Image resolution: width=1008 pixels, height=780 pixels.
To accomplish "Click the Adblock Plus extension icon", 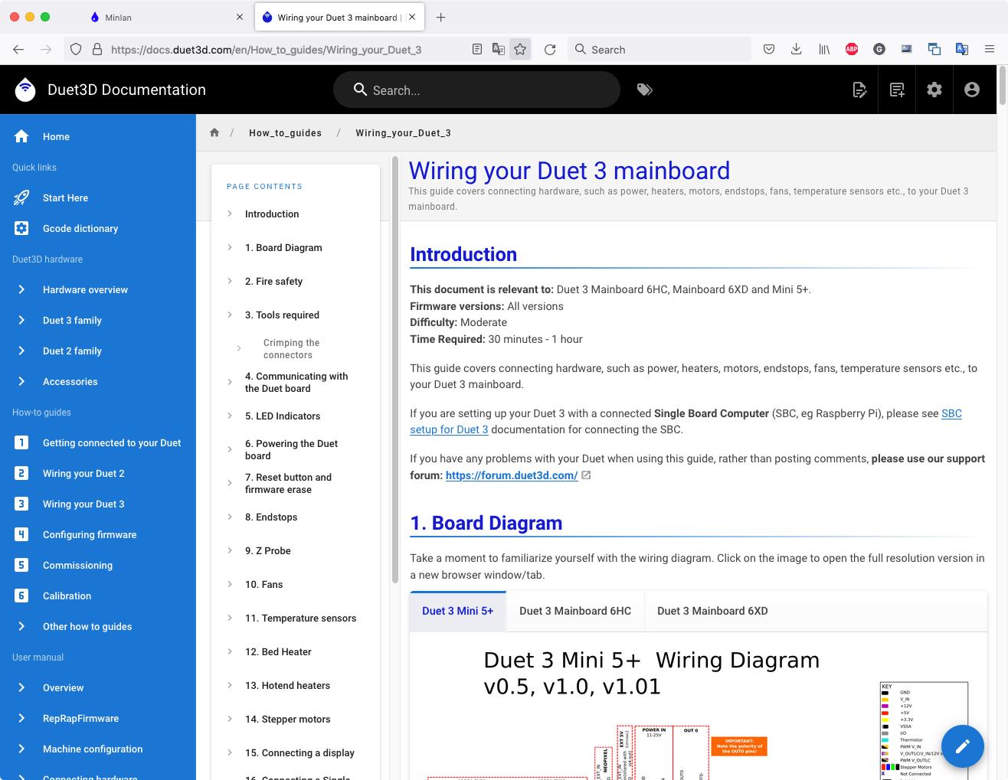I will pos(852,49).
